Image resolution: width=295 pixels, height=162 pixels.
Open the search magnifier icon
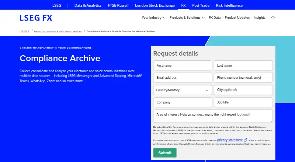(273, 18)
